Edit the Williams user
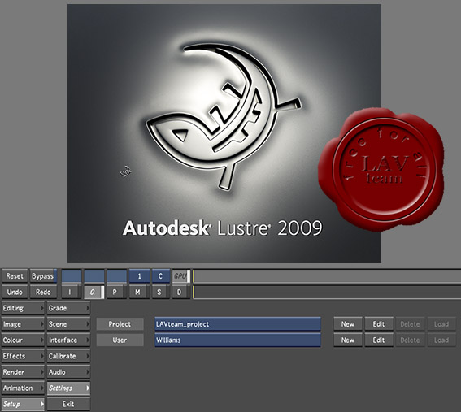Image resolution: width=461 pixels, height=412 pixels. (379, 340)
